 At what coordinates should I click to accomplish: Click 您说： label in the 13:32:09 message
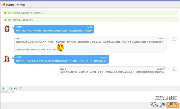[63, 69]
